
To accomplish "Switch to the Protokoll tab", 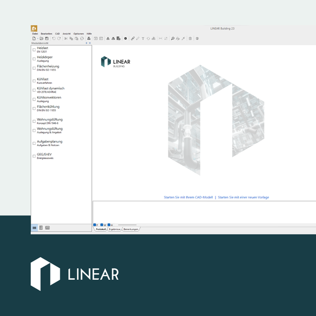I will (x=100, y=229).
